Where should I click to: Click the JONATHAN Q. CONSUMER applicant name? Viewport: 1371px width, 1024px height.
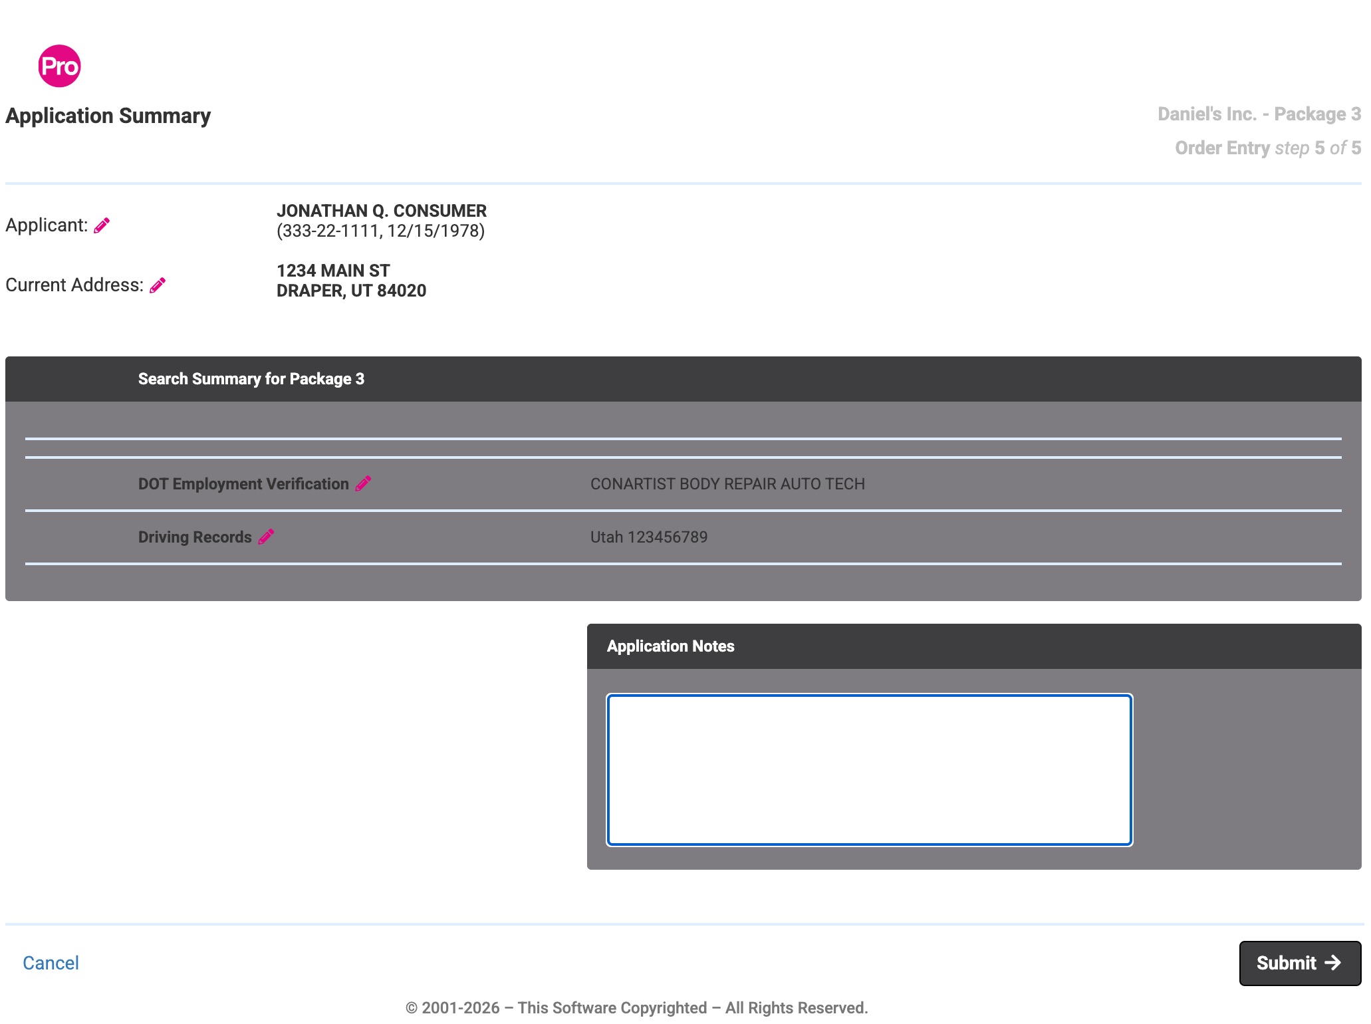click(382, 211)
